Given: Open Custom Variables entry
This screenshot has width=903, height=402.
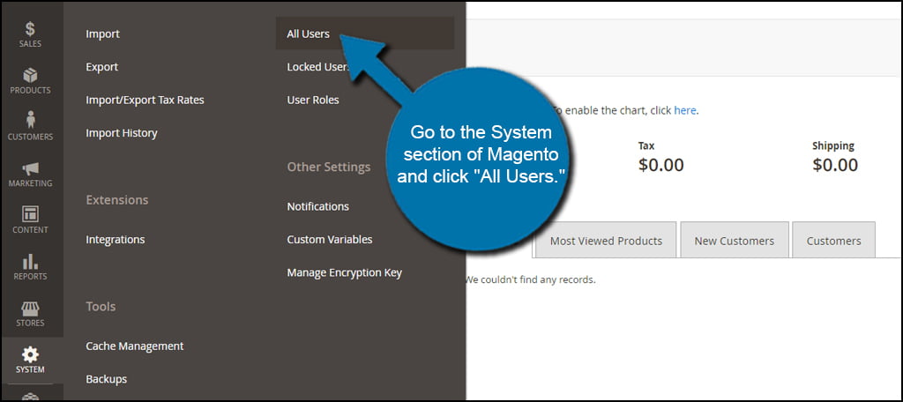Looking at the screenshot, I should [x=330, y=239].
